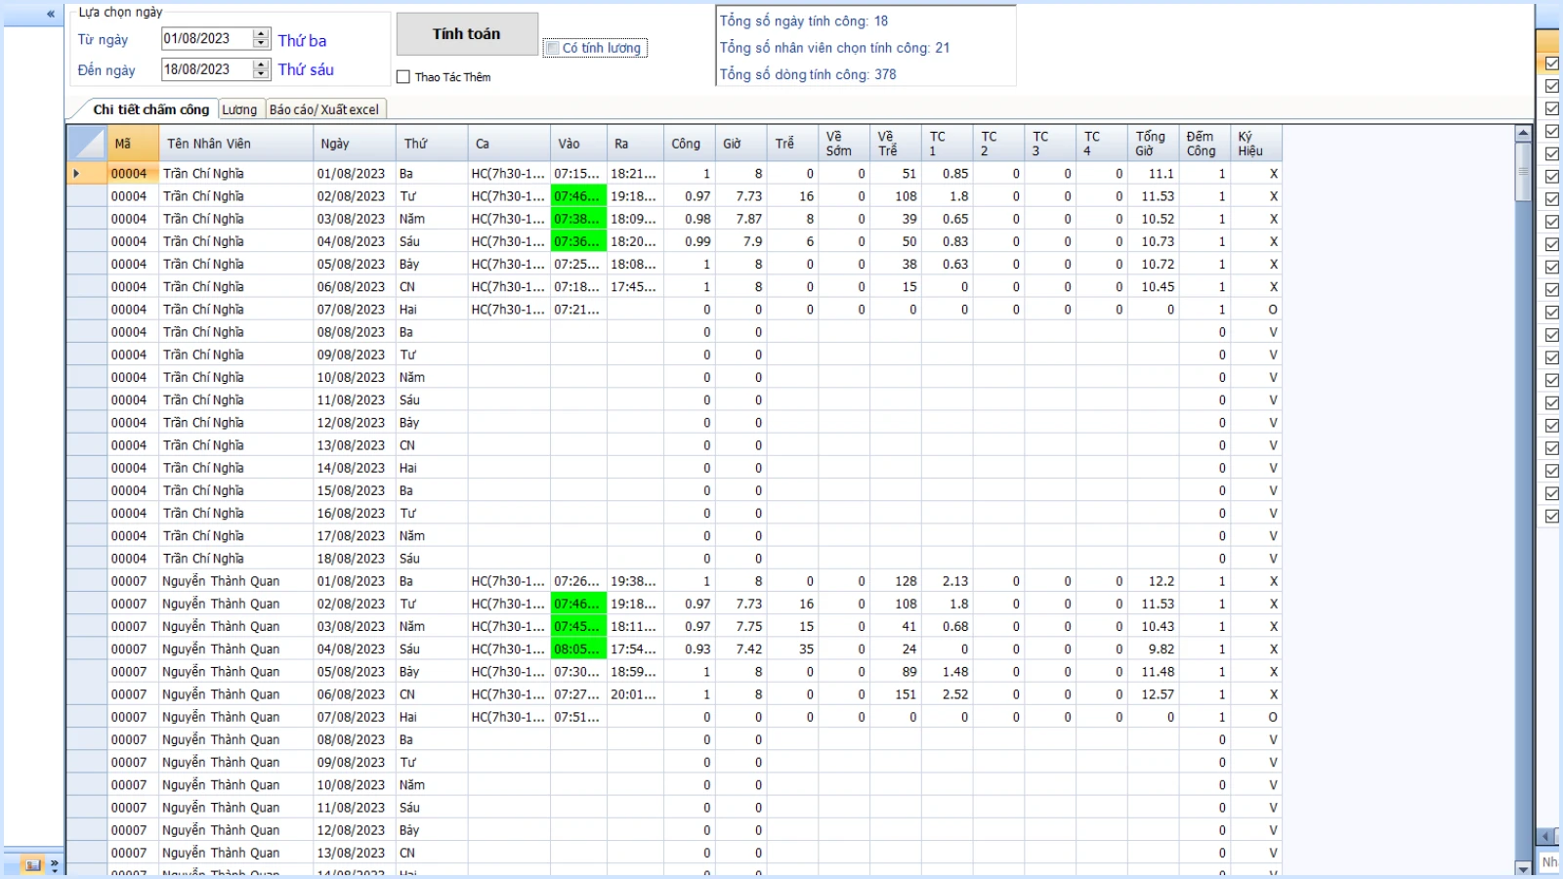
Task: Click the Tính toán button
Action: click(467, 34)
